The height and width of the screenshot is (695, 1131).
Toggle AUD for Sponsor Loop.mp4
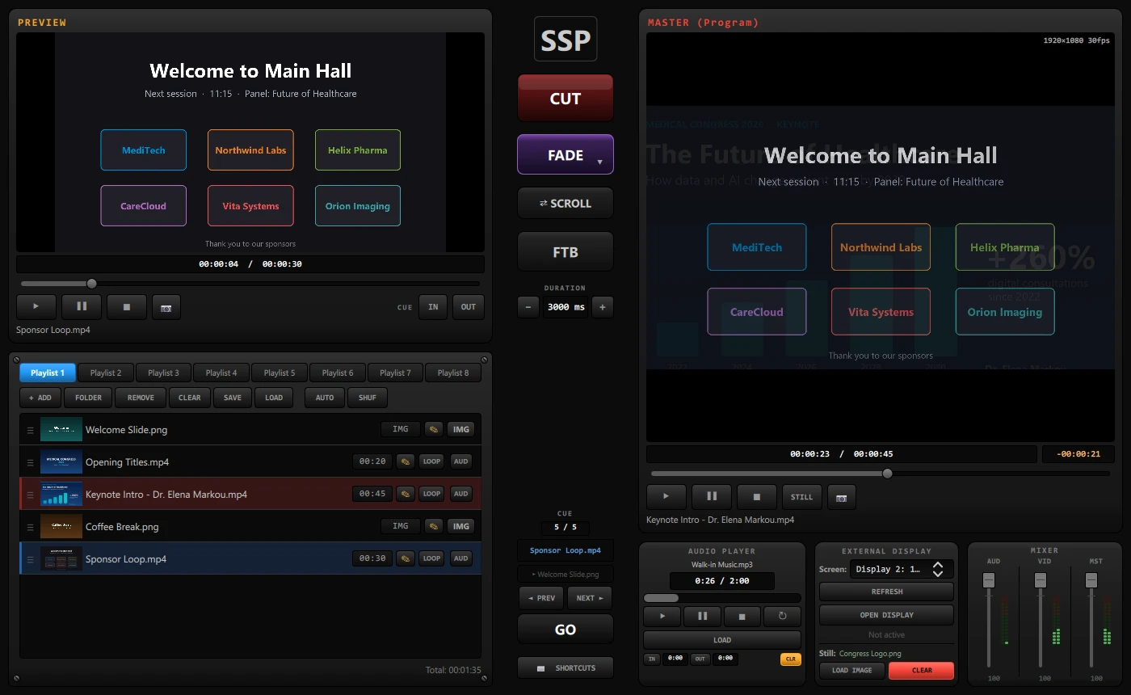tap(460, 558)
